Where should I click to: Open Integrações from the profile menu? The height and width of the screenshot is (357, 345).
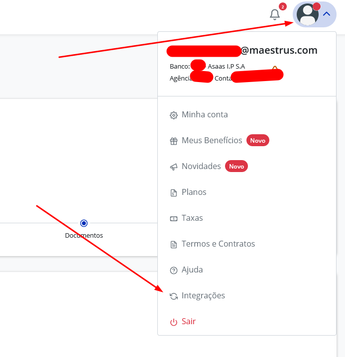tap(247, 295)
